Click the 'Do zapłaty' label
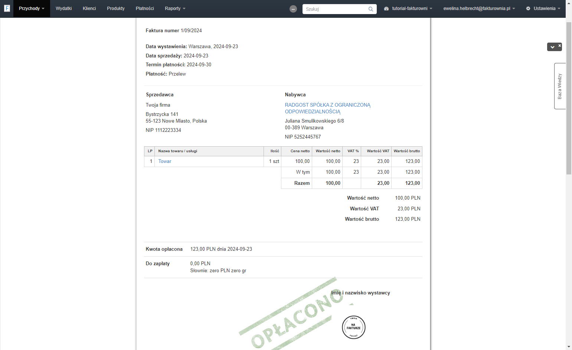572x350 pixels. (158, 264)
